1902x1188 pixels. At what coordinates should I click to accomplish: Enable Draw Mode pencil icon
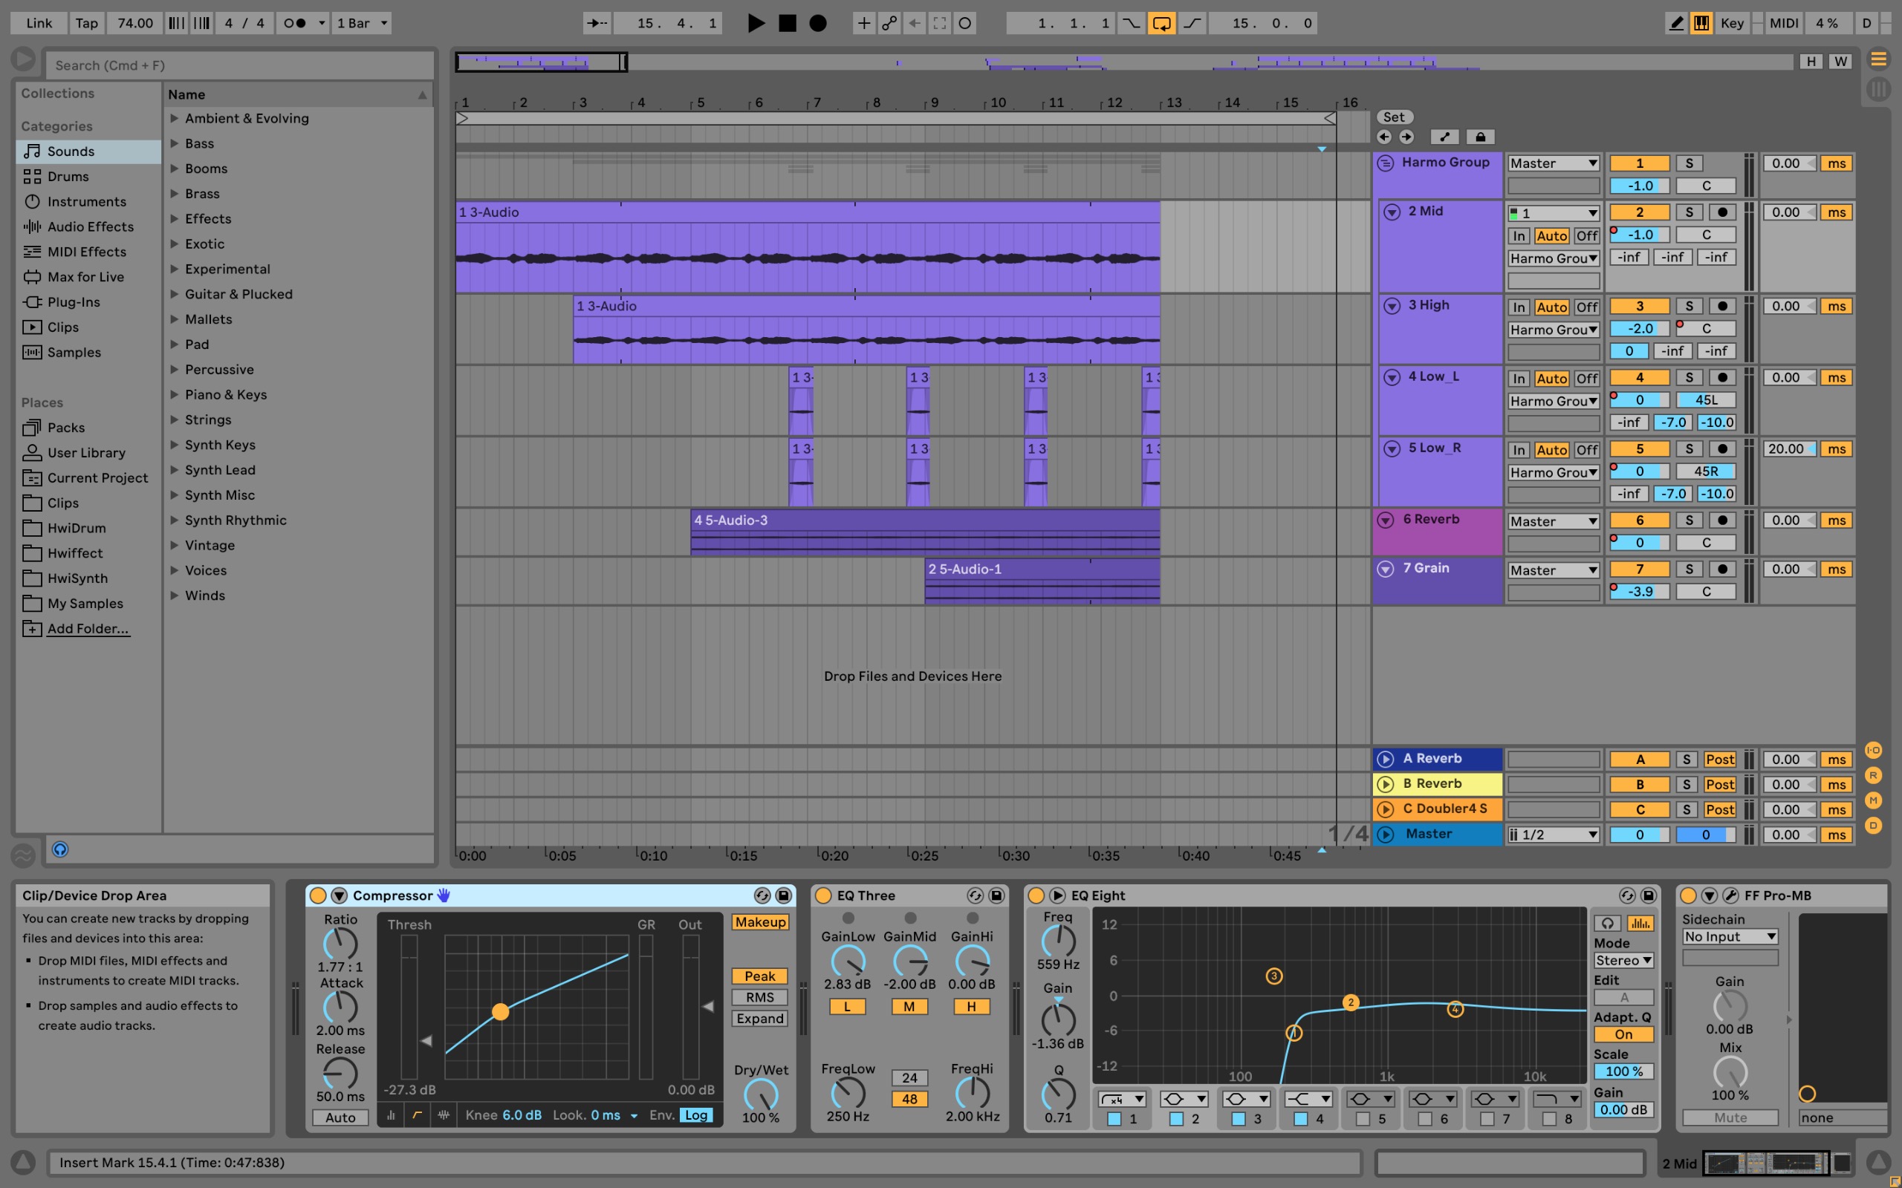pyautogui.click(x=1675, y=23)
